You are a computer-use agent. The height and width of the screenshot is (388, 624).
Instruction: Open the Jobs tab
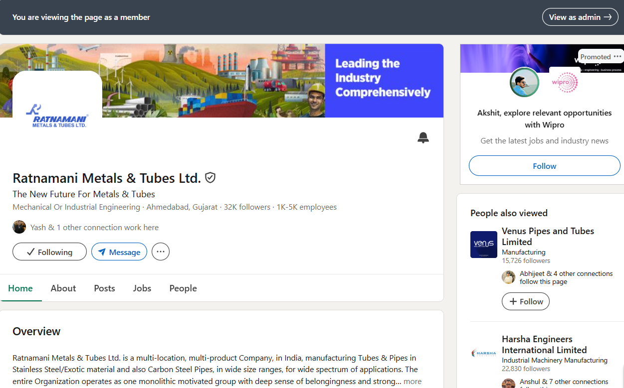[x=142, y=288]
